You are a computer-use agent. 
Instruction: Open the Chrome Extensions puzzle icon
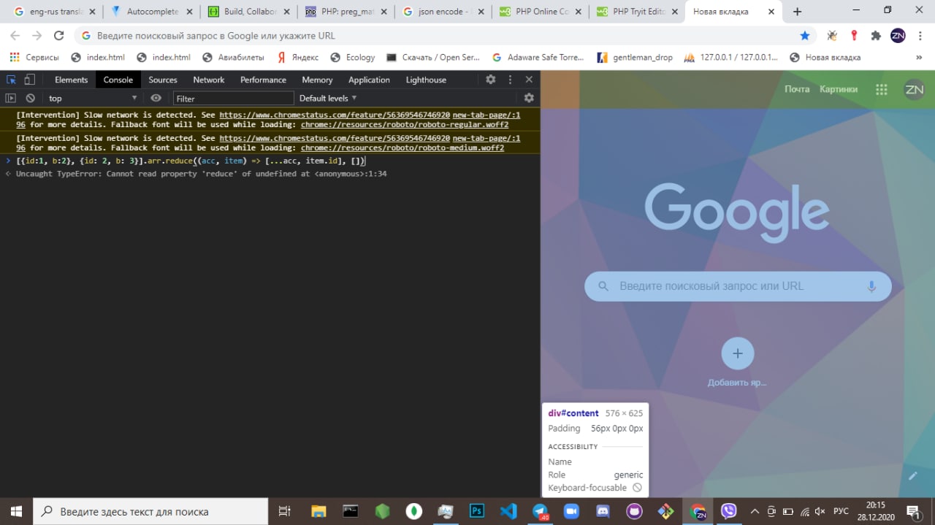point(876,36)
